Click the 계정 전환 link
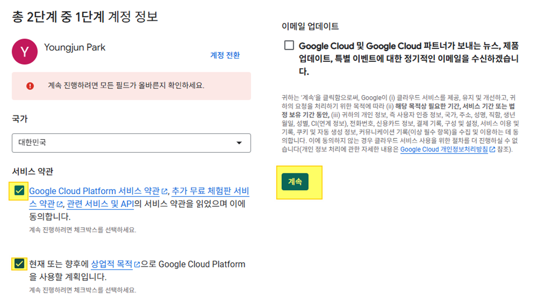 (225, 55)
